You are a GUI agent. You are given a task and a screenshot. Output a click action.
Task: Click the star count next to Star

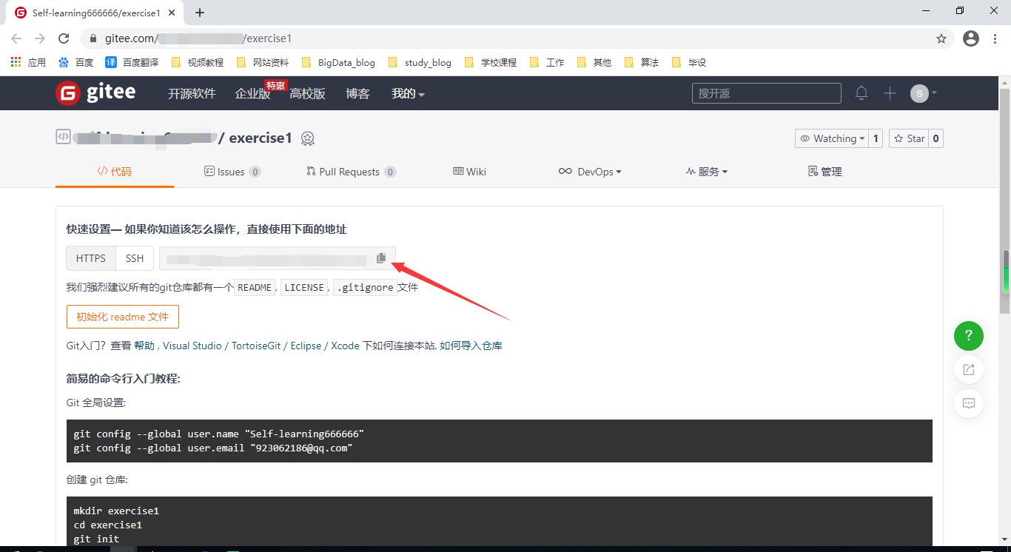[x=936, y=138]
